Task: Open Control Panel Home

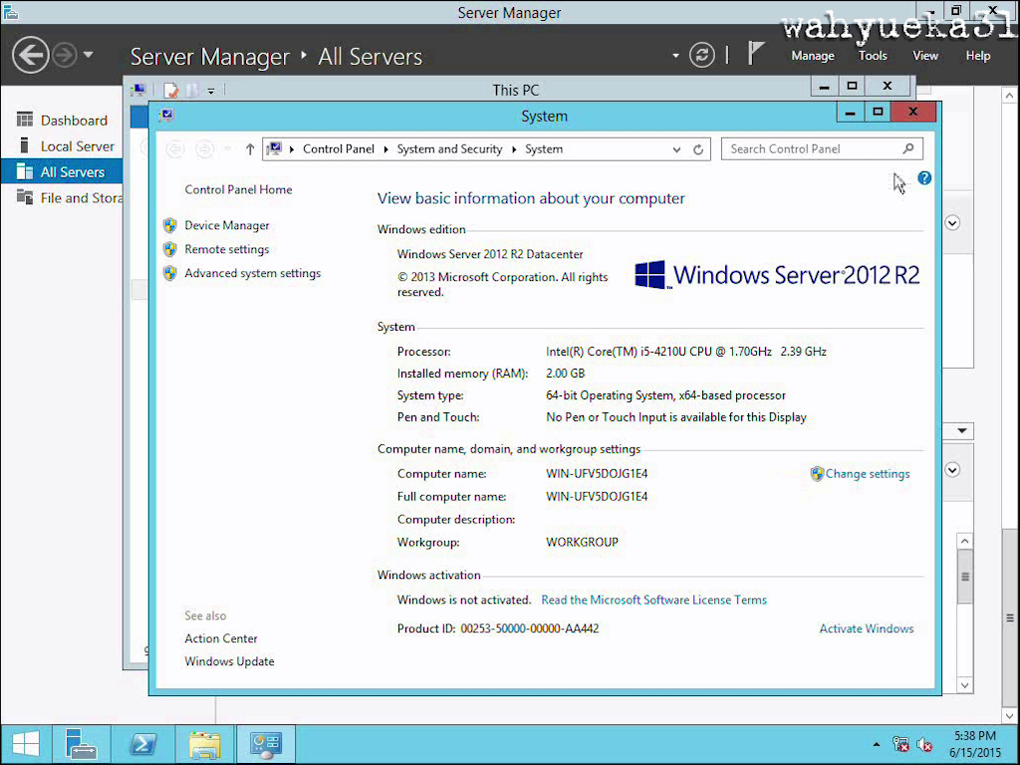Action: [x=238, y=189]
